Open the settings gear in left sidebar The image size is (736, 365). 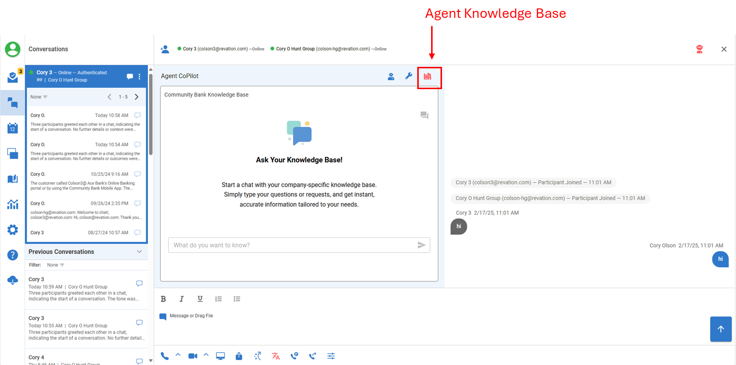[12, 230]
